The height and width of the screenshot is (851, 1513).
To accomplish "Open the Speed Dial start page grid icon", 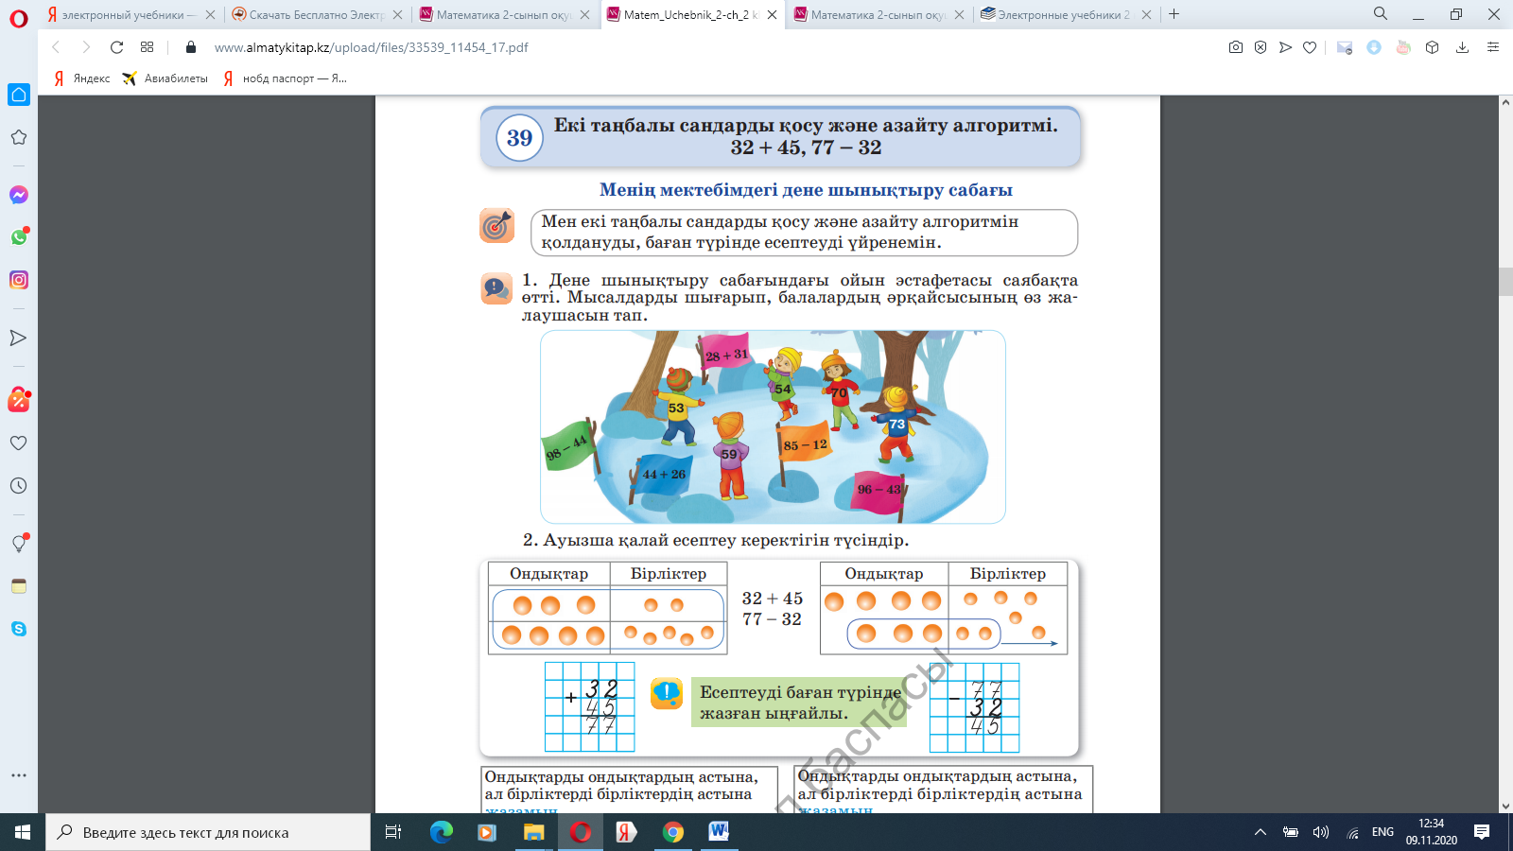I will coord(147,47).
